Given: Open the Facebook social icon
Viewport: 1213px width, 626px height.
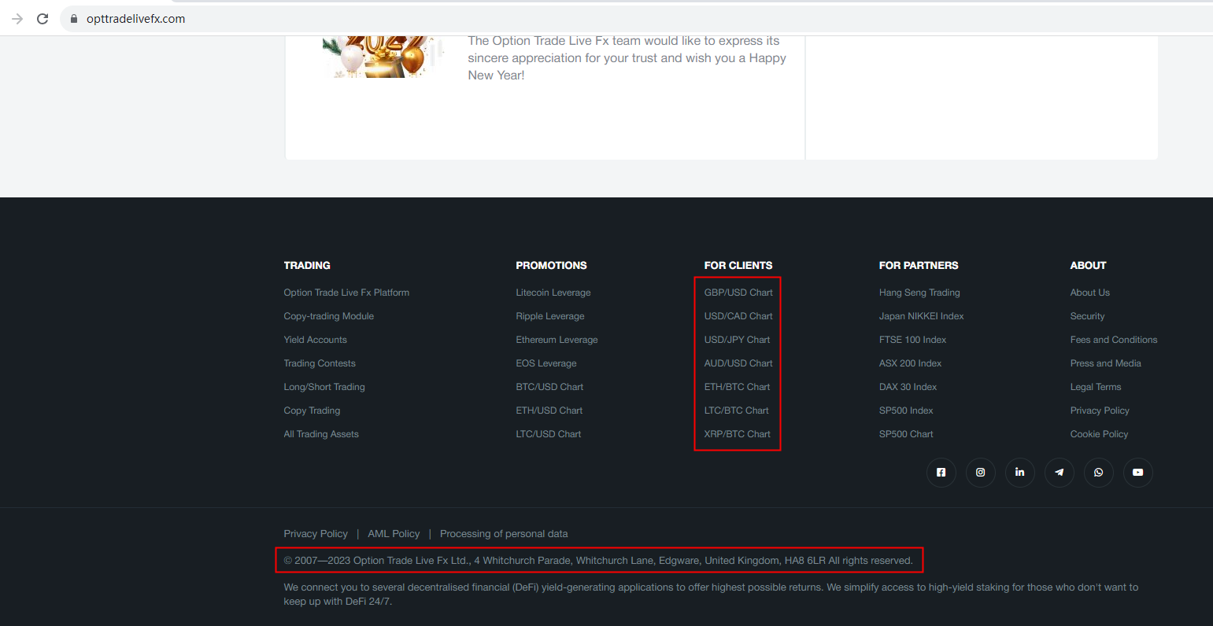Looking at the screenshot, I should click(941, 473).
